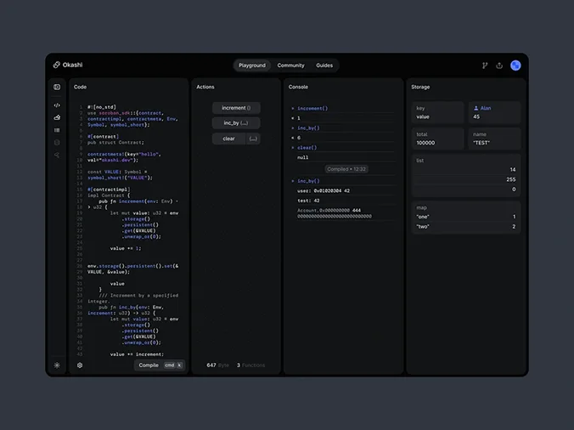Click the export upload icon in header
This screenshot has width=574, height=430.
point(499,65)
